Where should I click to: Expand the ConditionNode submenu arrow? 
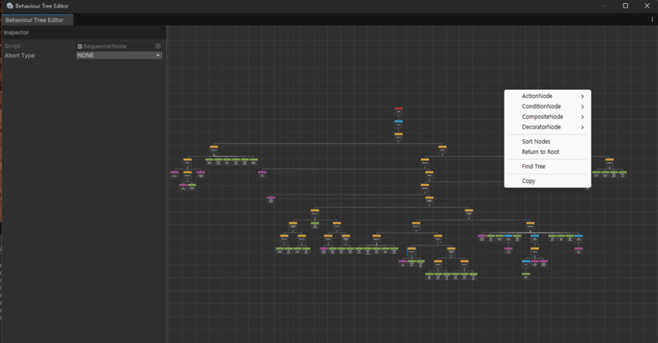pos(582,106)
